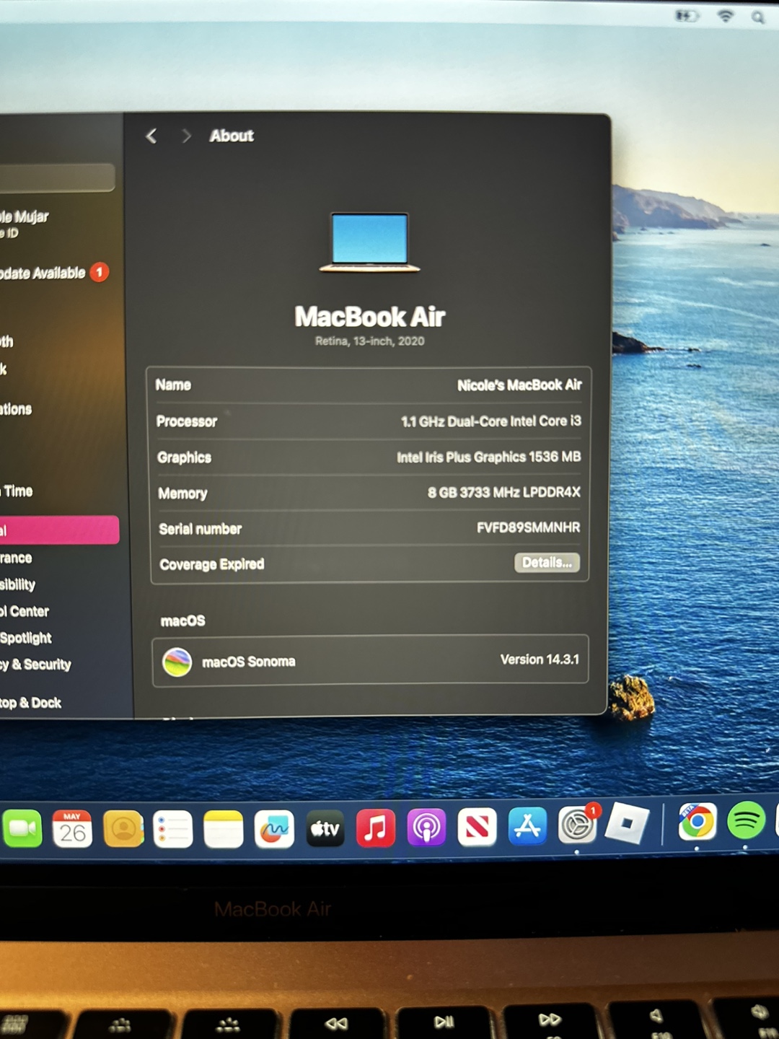Click processor value "1.1 GHz Dual-Core Intel Core i3"

(491, 421)
